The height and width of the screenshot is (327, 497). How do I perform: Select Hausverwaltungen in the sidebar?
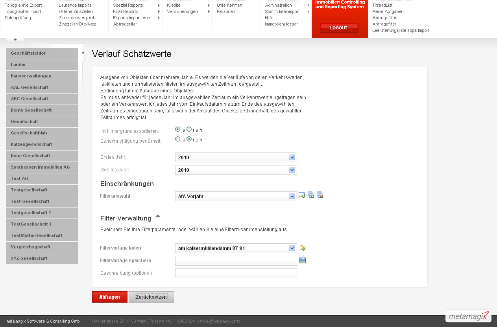click(x=42, y=76)
